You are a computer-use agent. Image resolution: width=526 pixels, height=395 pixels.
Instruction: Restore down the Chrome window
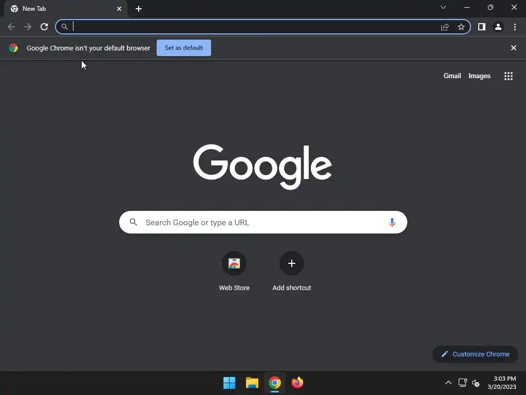click(491, 7)
